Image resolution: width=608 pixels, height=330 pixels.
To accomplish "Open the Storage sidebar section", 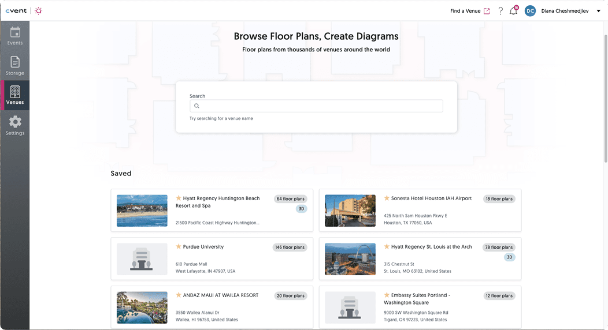I will (14, 66).
